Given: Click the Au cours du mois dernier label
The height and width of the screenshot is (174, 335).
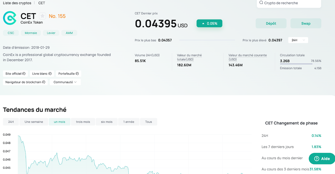Looking at the screenshot, I should pos(282,158).
